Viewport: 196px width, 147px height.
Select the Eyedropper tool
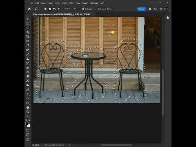[28, 45]
